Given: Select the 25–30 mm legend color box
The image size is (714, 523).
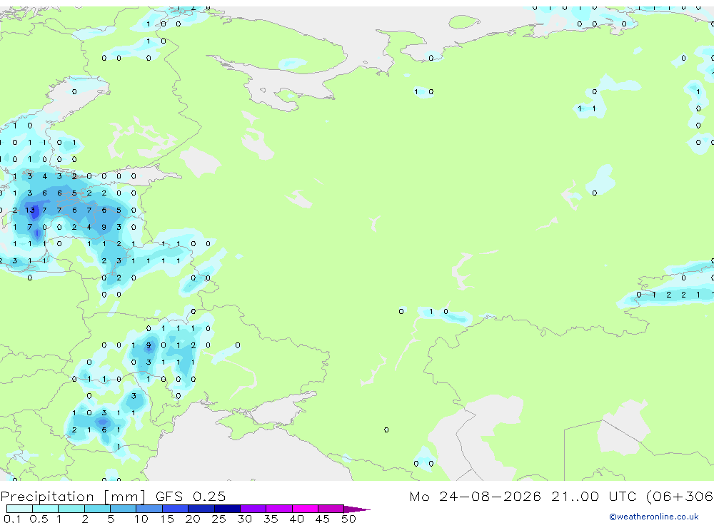Looking at the screenshot, I should tap(227, 509).
